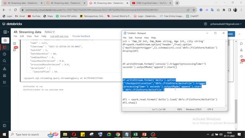Open Databricks notebook Edit menu
This screenshot has height=138, width=245.
click(22, 36)
